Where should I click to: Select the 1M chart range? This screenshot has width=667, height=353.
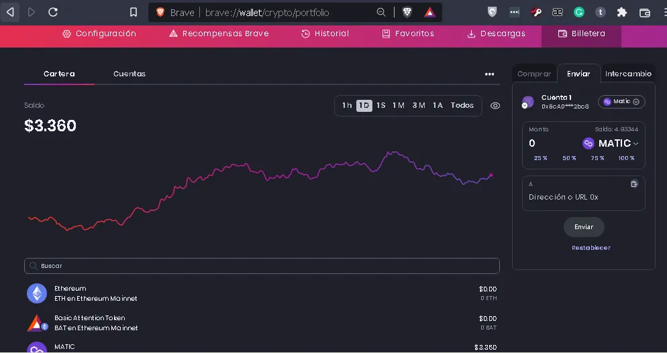(x=399, y=105)
